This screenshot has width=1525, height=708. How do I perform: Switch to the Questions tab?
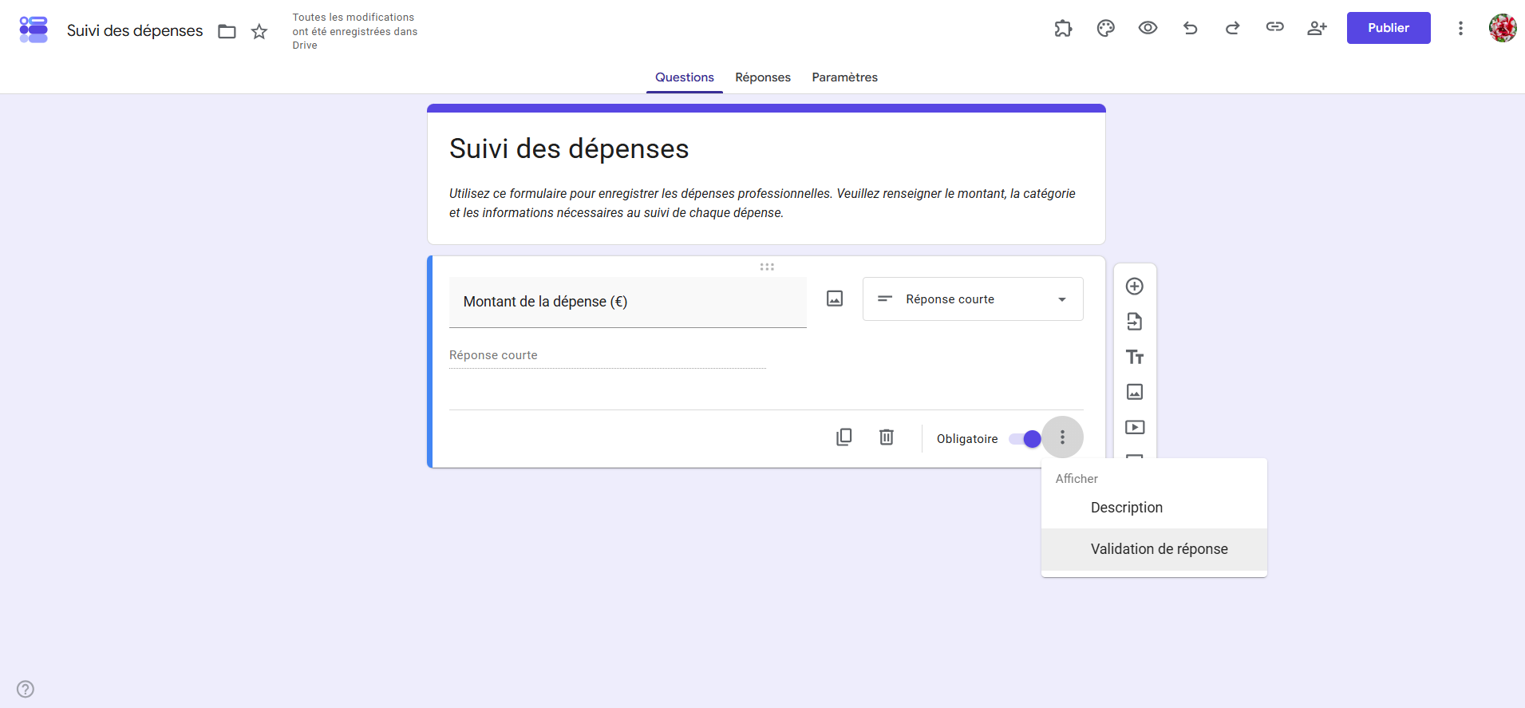point(685,77)
